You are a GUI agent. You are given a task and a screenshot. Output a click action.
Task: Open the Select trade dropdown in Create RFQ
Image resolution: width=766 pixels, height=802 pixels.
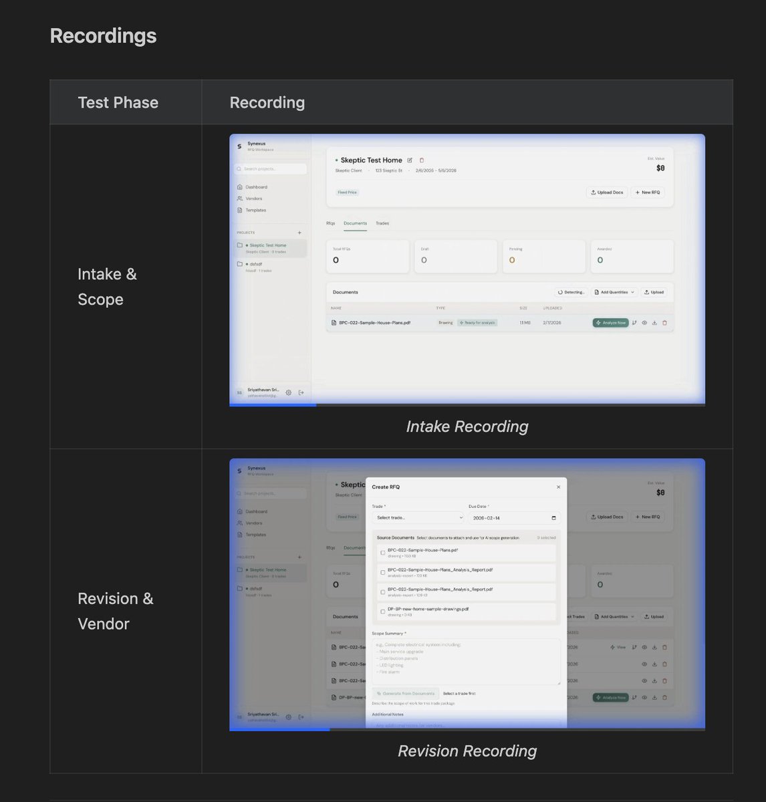pos(418,518)
